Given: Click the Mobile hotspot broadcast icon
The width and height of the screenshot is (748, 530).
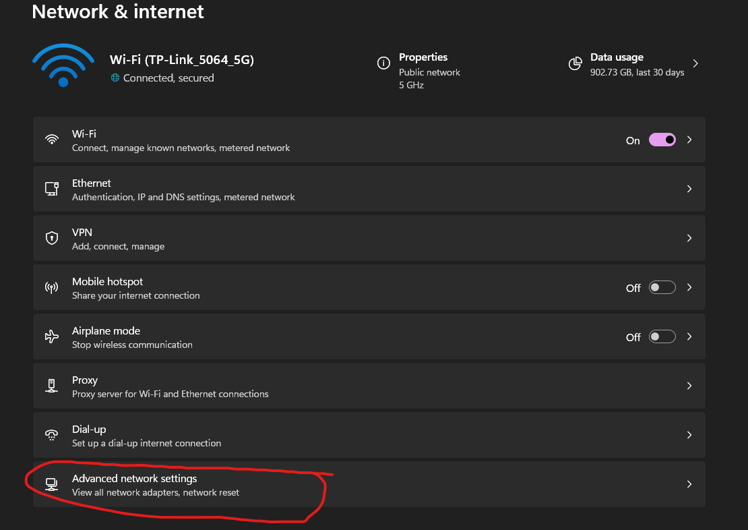Looking at the screenshot, I should point(52,287).
